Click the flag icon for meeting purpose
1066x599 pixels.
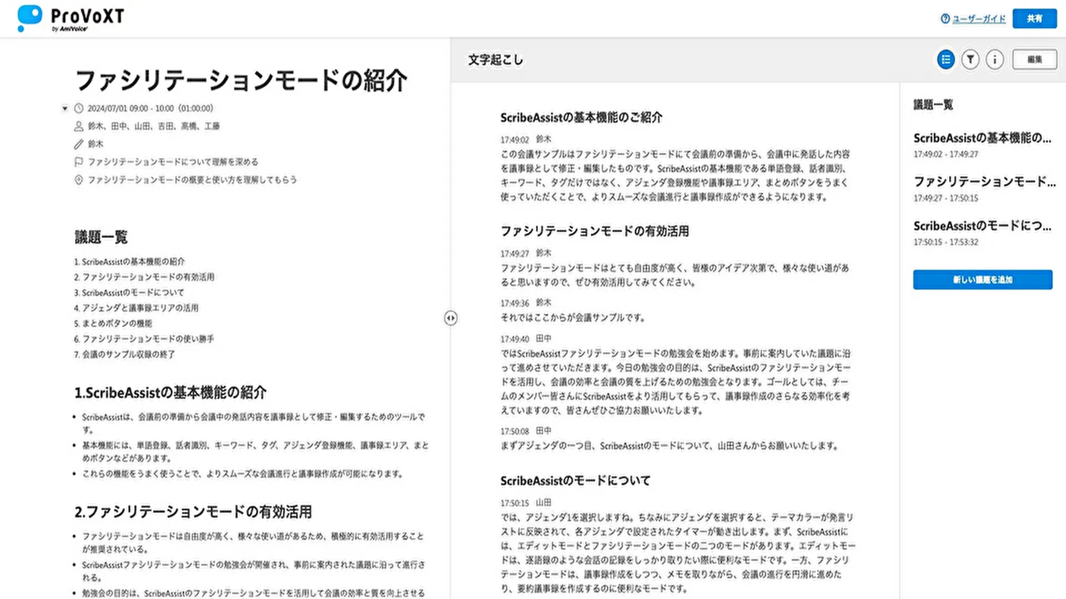pyautogui.click(x=79, y=162)
